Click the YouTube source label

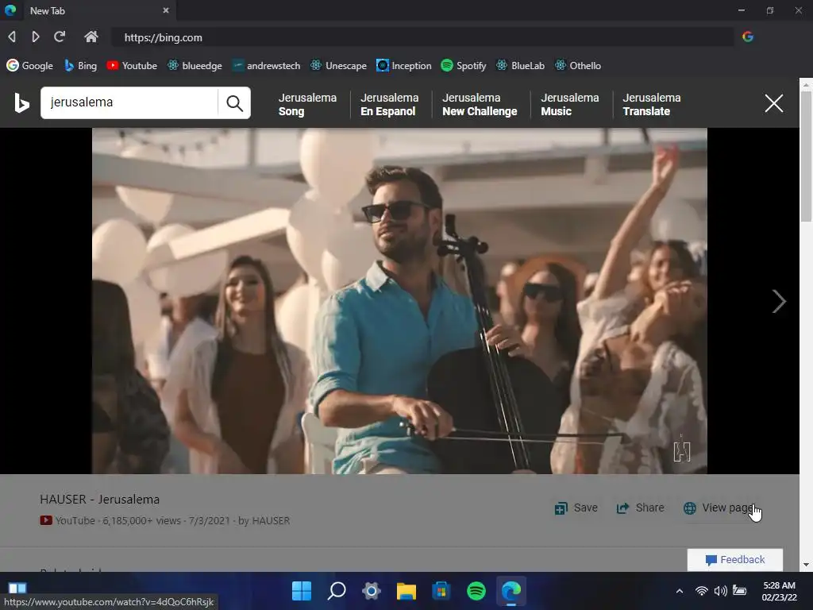coord(67,520)
